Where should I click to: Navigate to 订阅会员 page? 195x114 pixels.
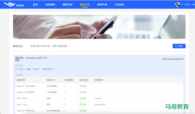(119, 4)
